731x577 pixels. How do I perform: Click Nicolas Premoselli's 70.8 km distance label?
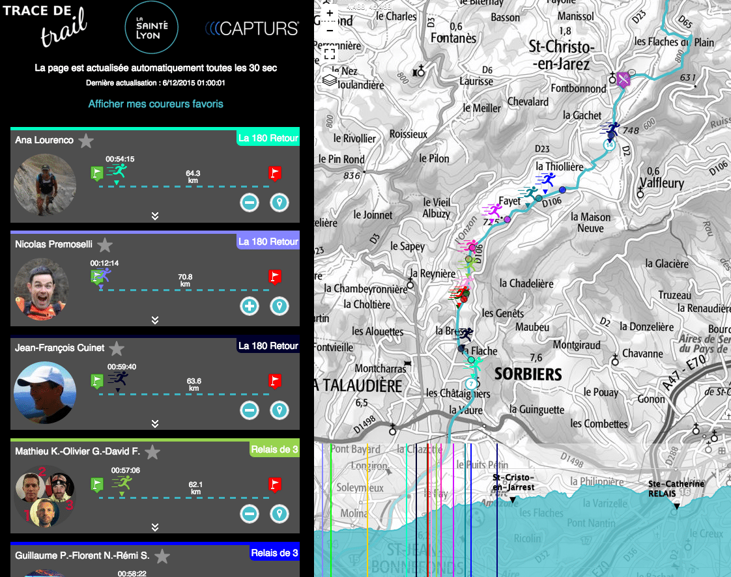click(x=185, y=281)
